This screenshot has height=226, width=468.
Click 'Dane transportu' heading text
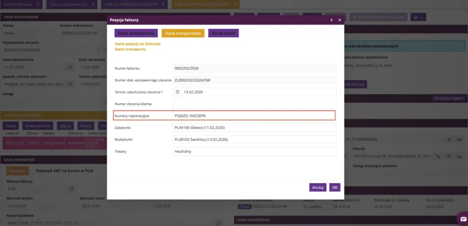[130, 49]
